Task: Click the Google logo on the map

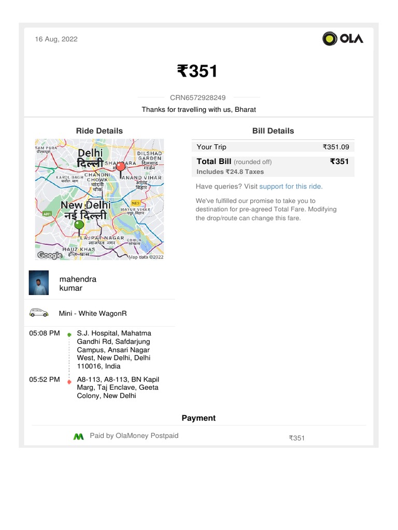Action: click(50, 255)
